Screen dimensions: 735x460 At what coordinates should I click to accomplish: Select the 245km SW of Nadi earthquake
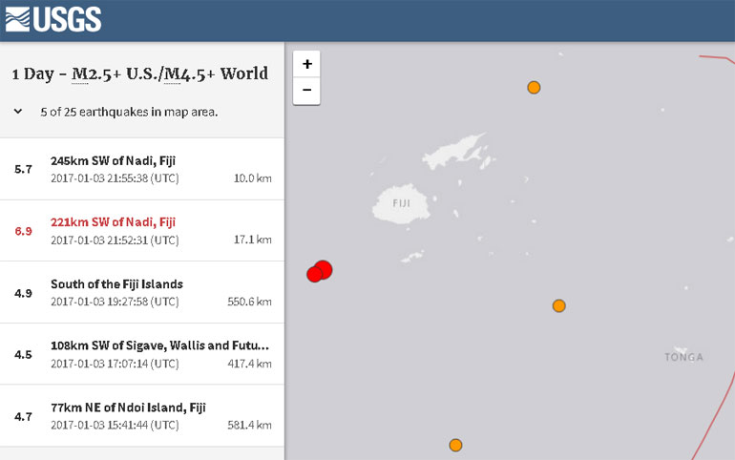142,169
